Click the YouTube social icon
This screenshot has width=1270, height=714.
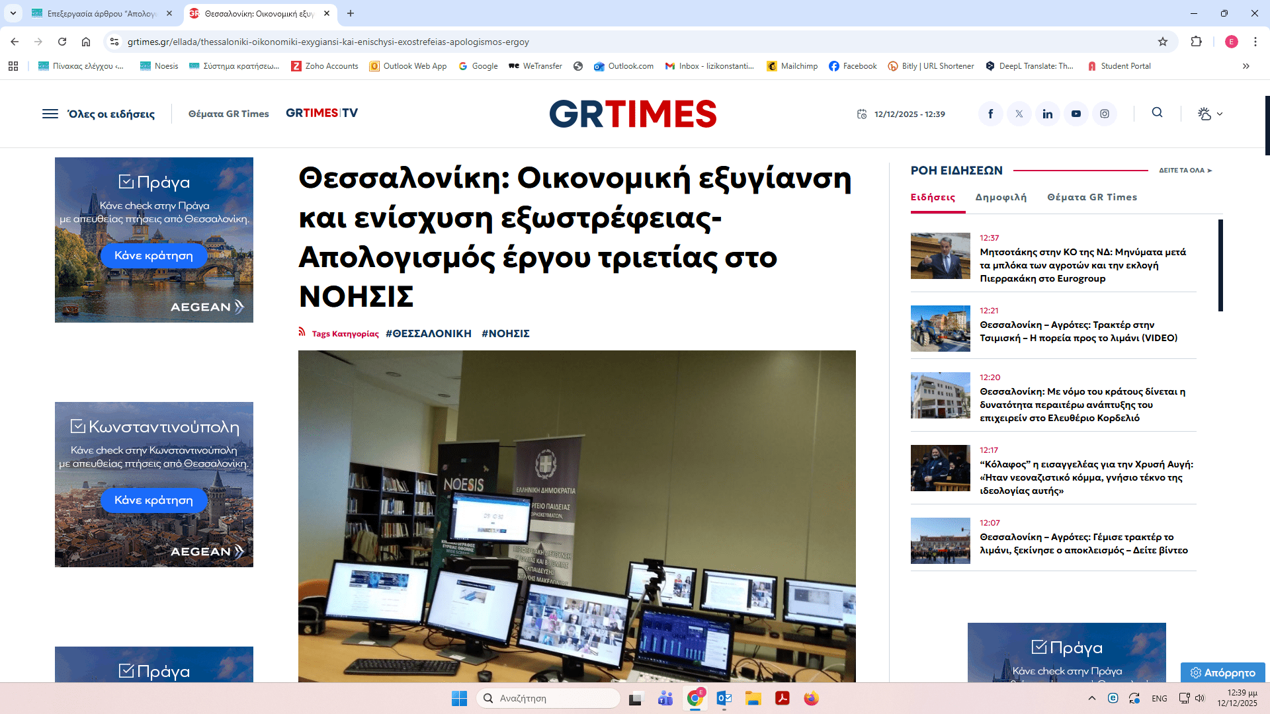[x=1076, y=114]
